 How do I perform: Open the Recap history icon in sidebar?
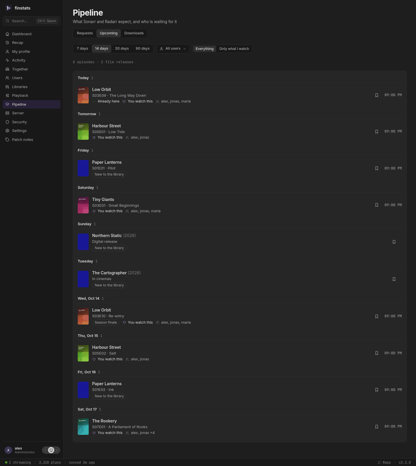8,43
